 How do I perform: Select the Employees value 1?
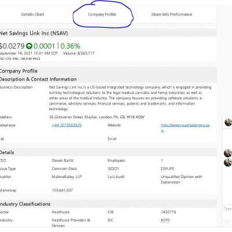click(162, 161)
